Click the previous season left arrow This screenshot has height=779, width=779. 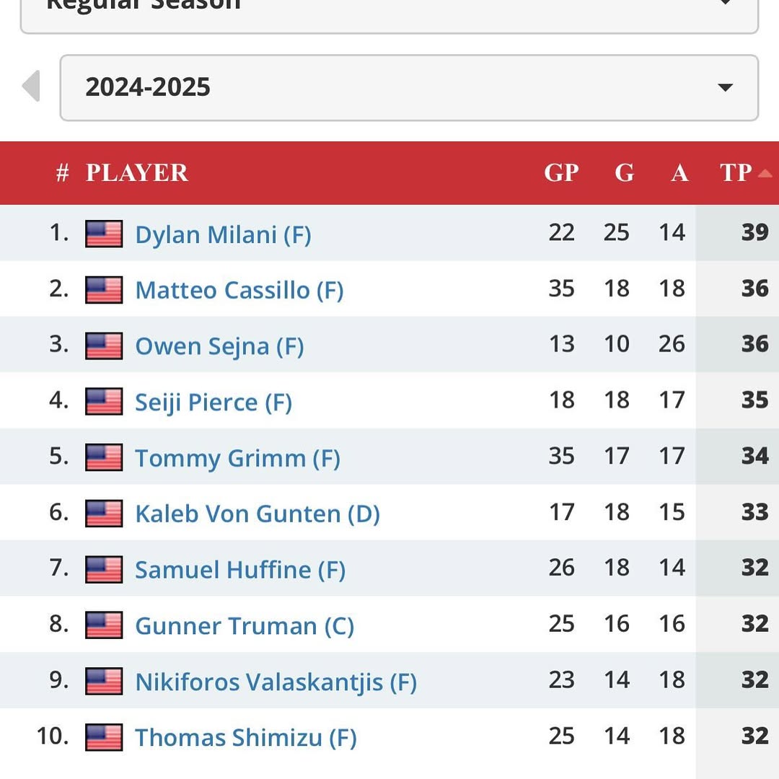(31, 87)
